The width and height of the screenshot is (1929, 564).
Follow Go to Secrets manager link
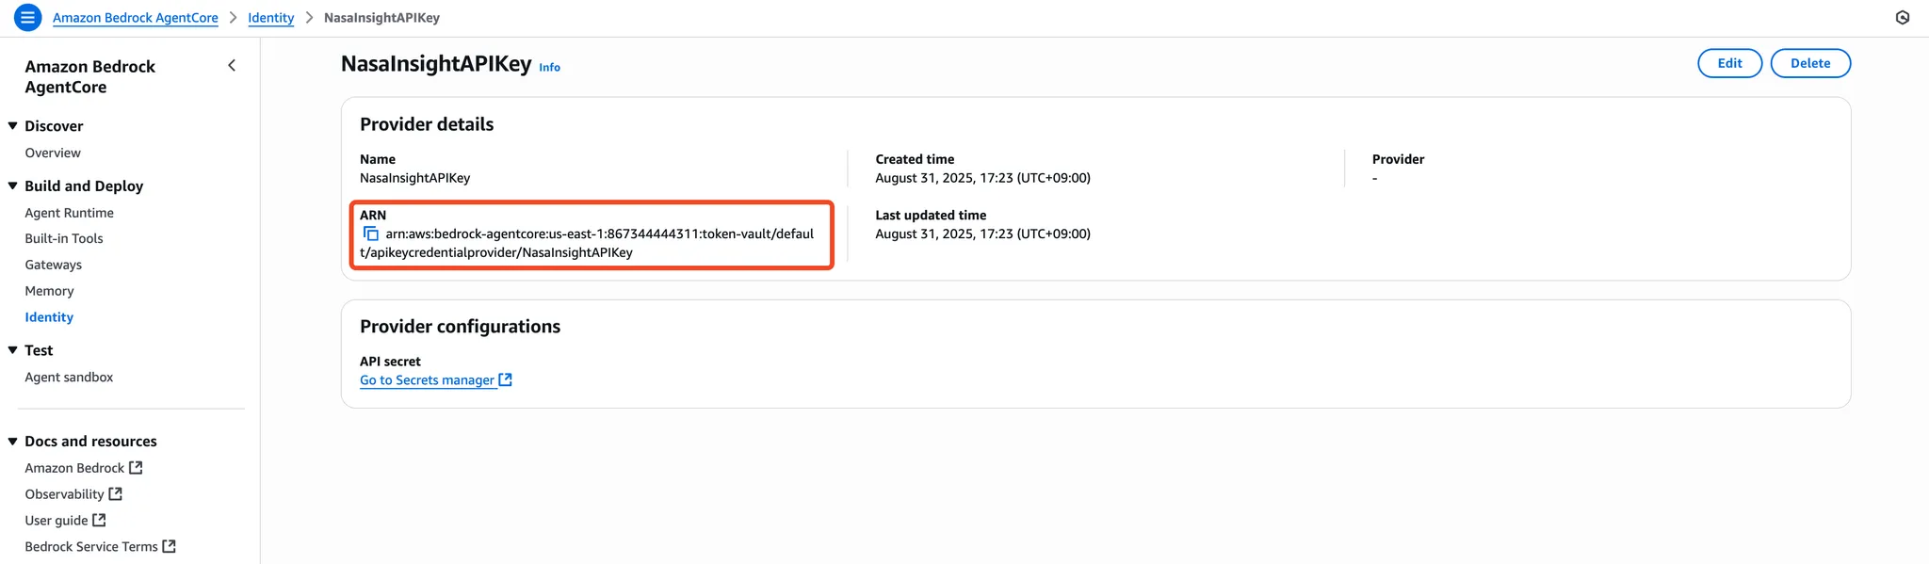(427, 380)
